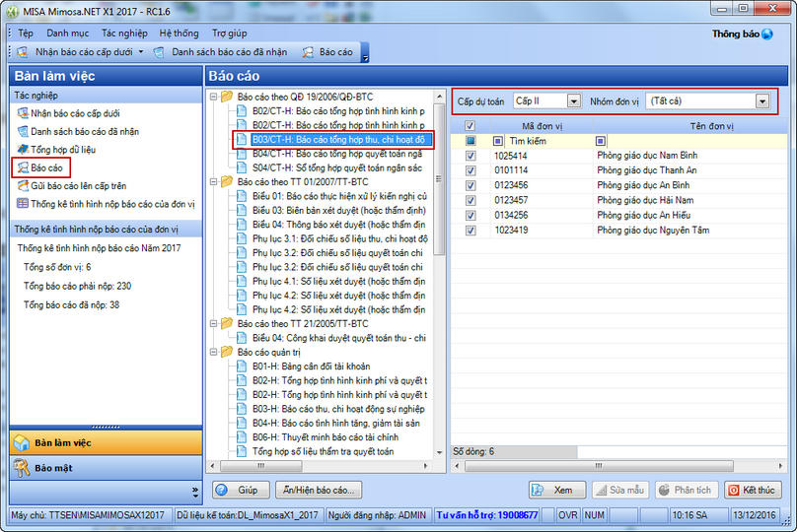Click report tree vertical scrollbar thumb
Viewport: 797px width, 532px height.
[x=439, y=178]
